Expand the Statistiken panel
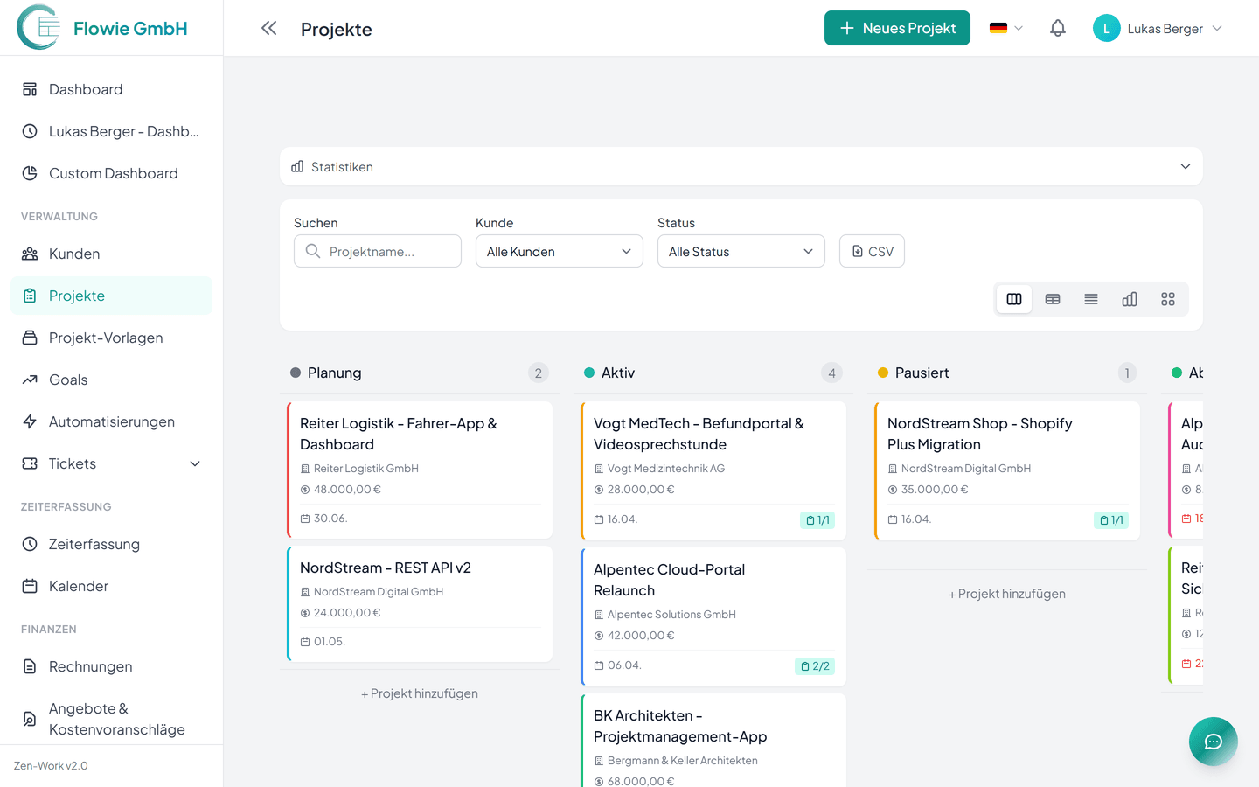 tap(741, 166)
